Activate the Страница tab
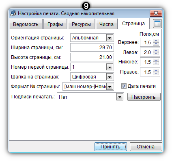 (x=133, y=24)
